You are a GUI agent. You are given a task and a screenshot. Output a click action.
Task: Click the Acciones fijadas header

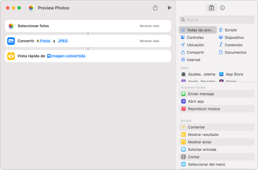tap(193, 87)
